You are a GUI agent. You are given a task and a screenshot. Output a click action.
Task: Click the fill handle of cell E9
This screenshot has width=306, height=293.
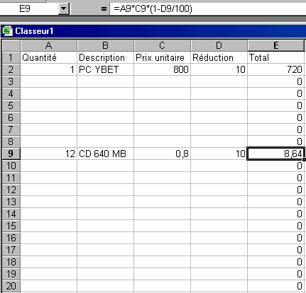point(304,160)
